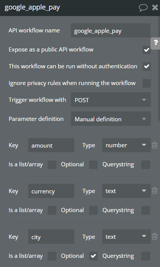Screen dimensions: 160x267
Task: Click 'Expose as a public API workflow' label
Action: coord(51,50)
